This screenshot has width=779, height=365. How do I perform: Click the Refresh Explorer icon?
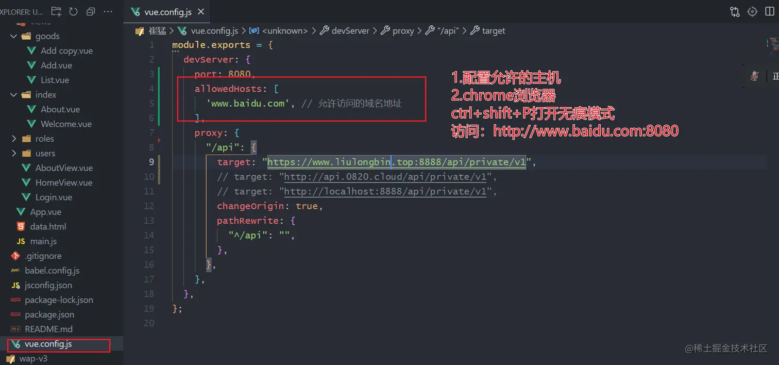point(73,11)
